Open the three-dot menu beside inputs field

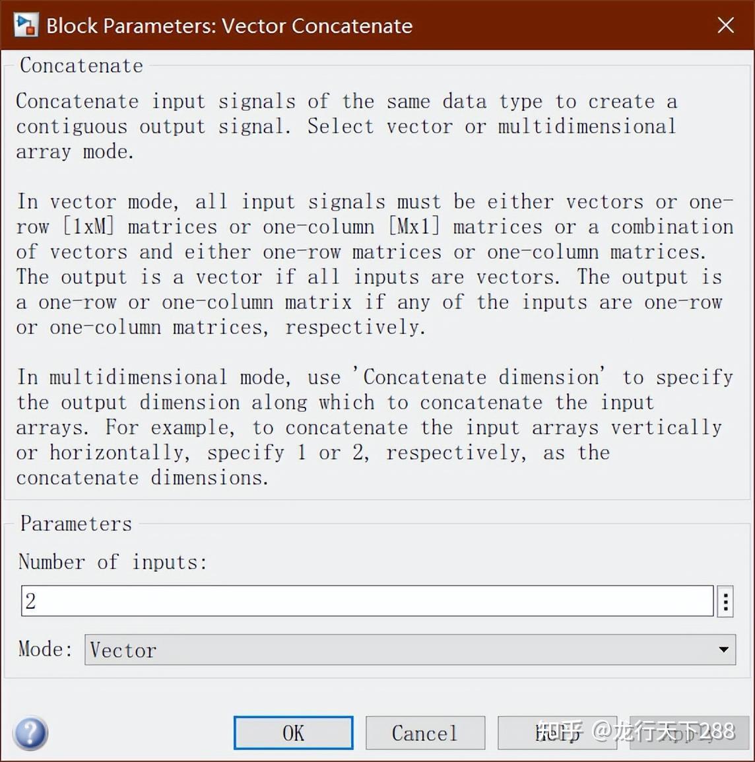[x=725, y=602]
